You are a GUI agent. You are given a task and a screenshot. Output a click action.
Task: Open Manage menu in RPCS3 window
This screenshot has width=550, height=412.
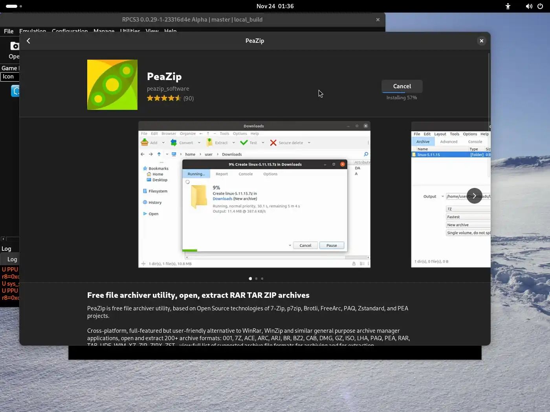[x=104, y=31]
